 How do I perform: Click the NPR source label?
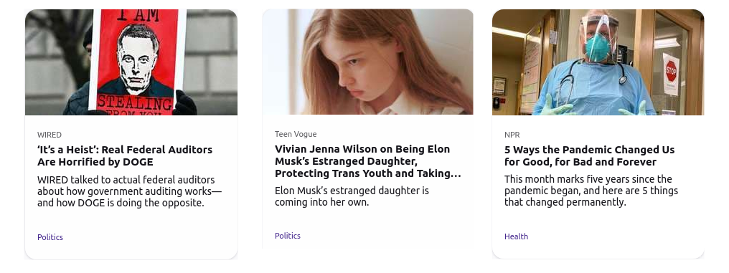[512, 135]
